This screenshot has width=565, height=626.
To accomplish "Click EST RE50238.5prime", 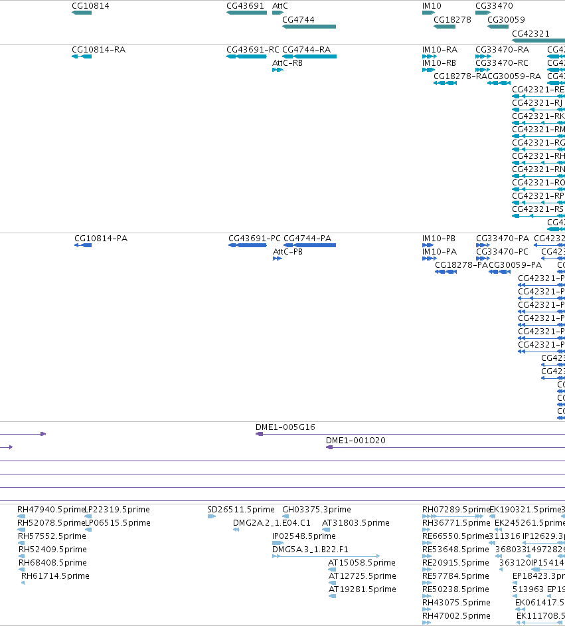I will pos(455,589).
